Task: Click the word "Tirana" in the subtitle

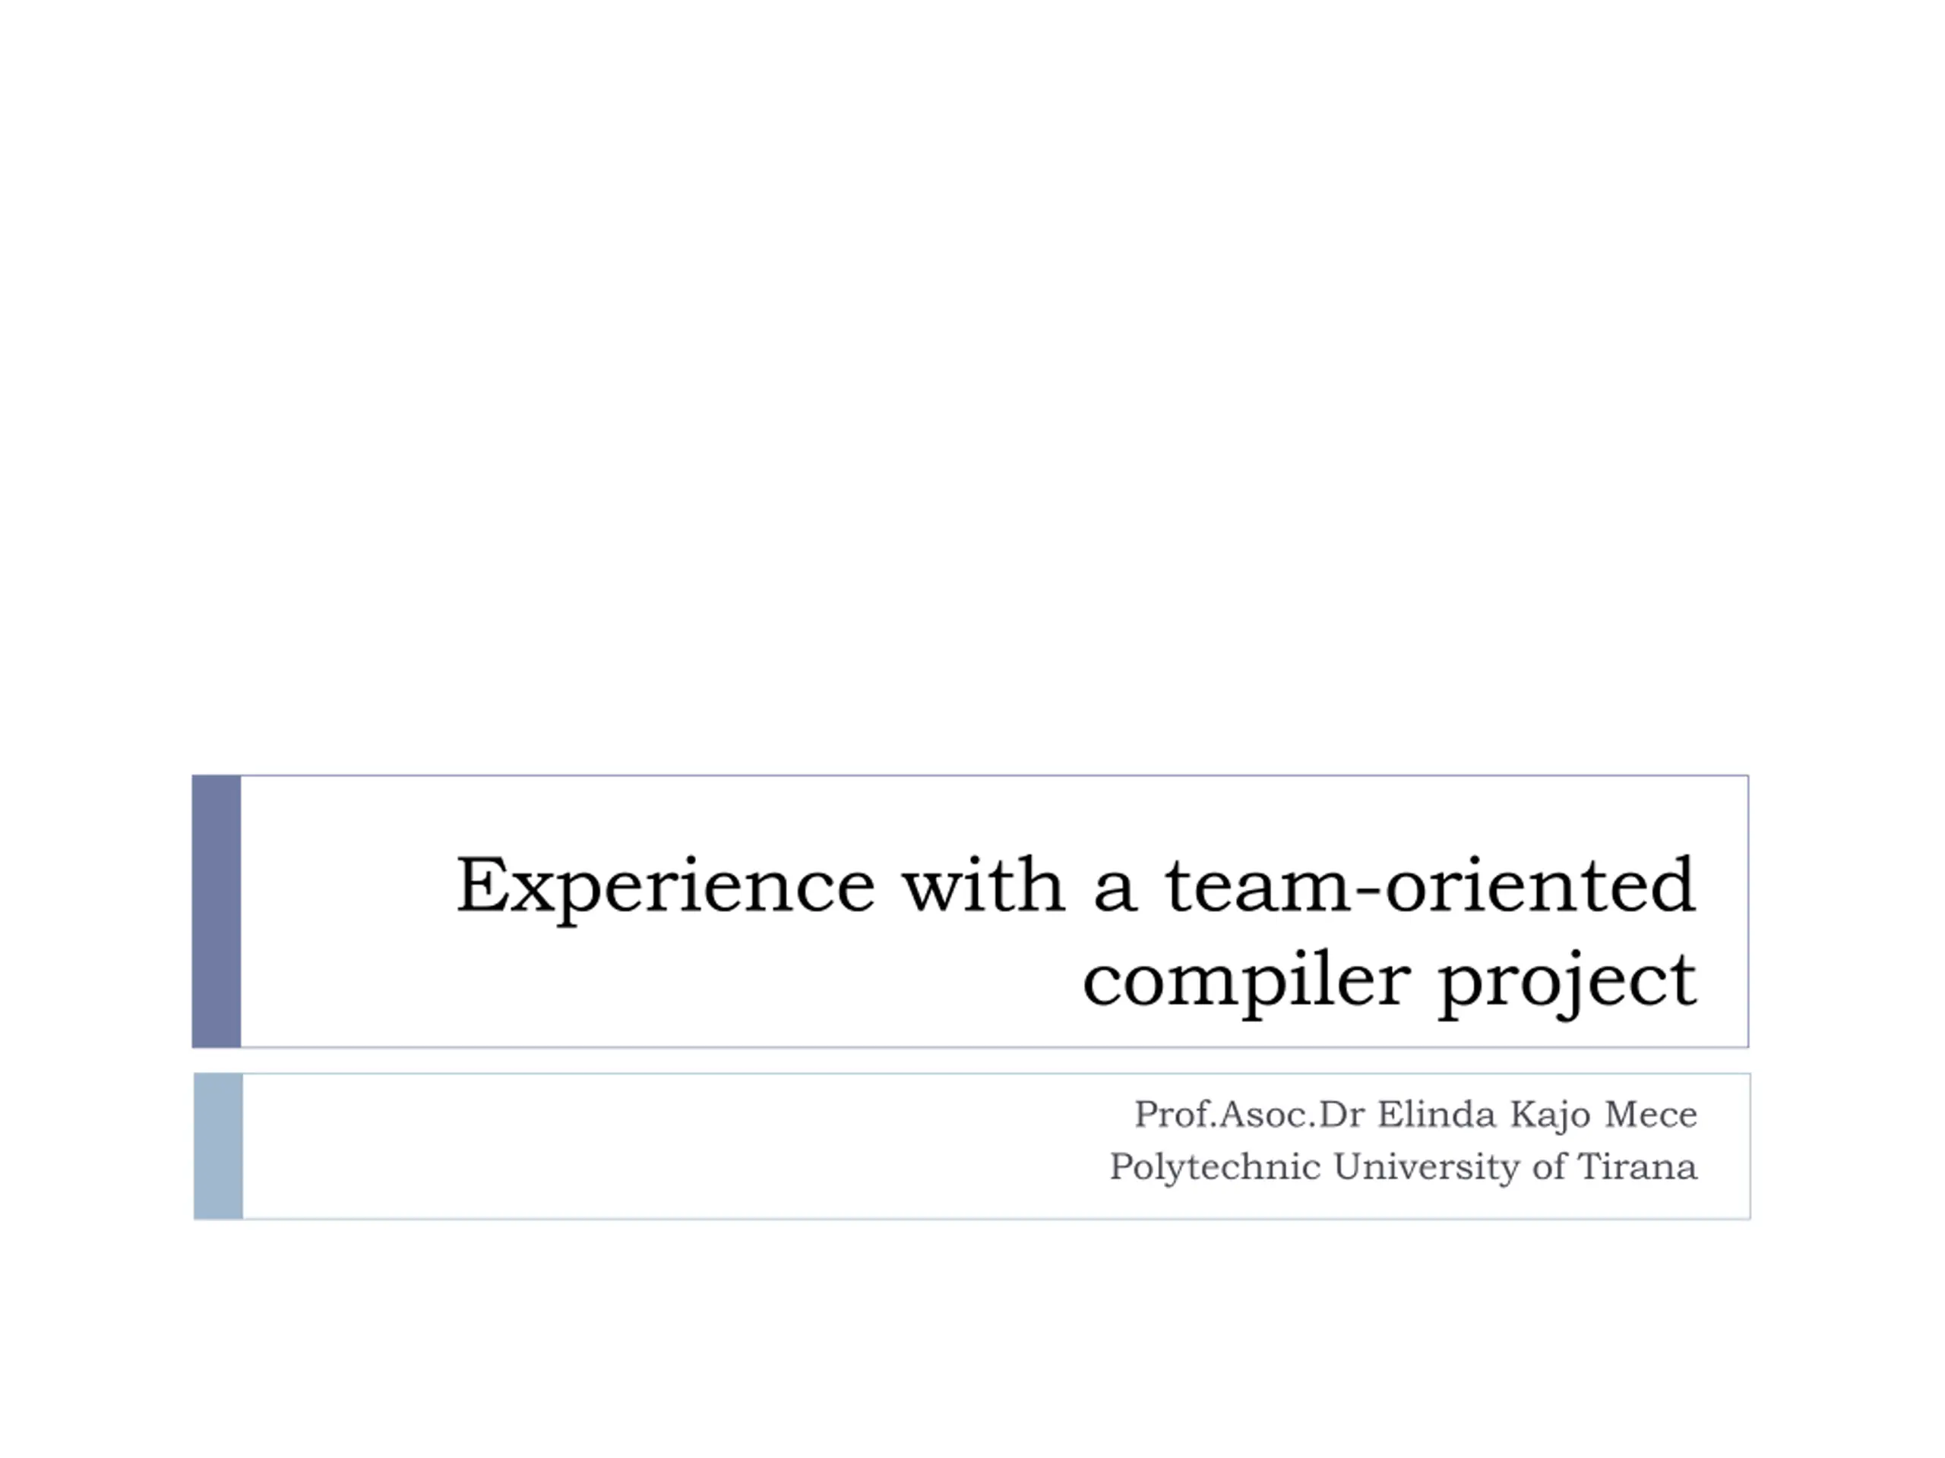Action: [1637, 1167]
